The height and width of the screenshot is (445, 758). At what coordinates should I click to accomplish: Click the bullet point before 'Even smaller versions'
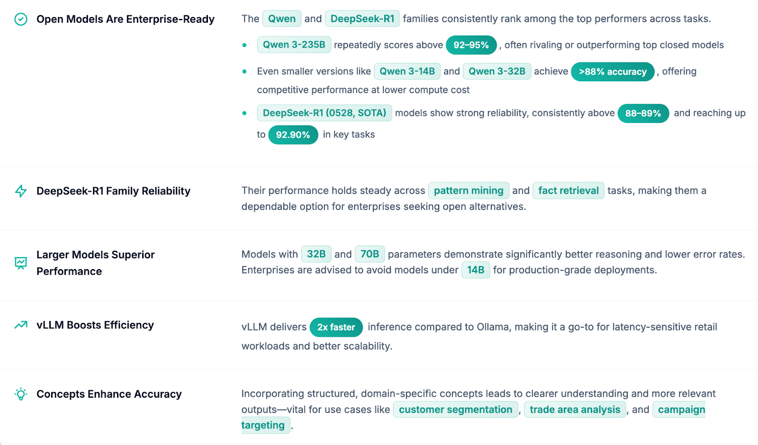(244, 72)
